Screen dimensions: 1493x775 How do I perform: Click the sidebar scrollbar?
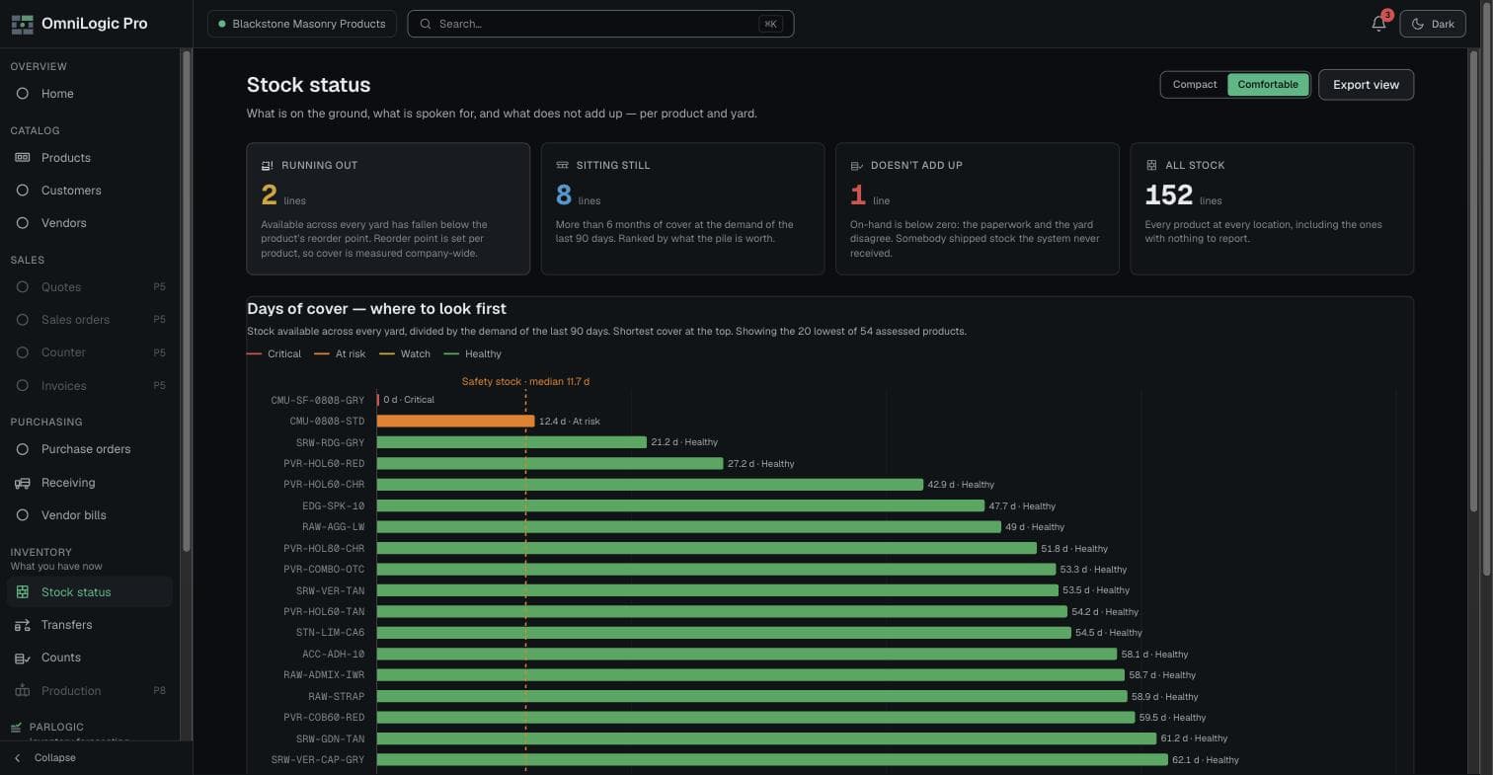(x=186, y=301)
